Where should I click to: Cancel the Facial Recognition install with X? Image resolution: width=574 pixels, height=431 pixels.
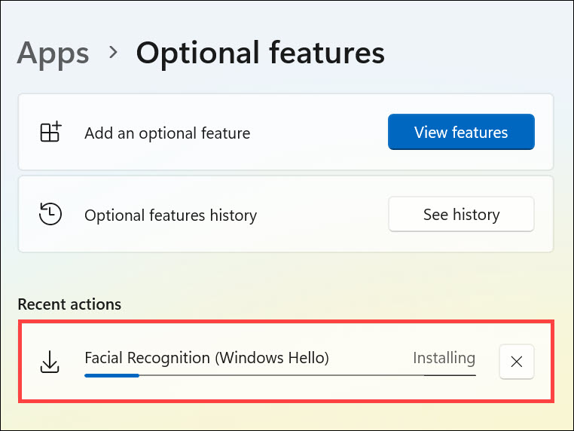click(x=517, y=362)
